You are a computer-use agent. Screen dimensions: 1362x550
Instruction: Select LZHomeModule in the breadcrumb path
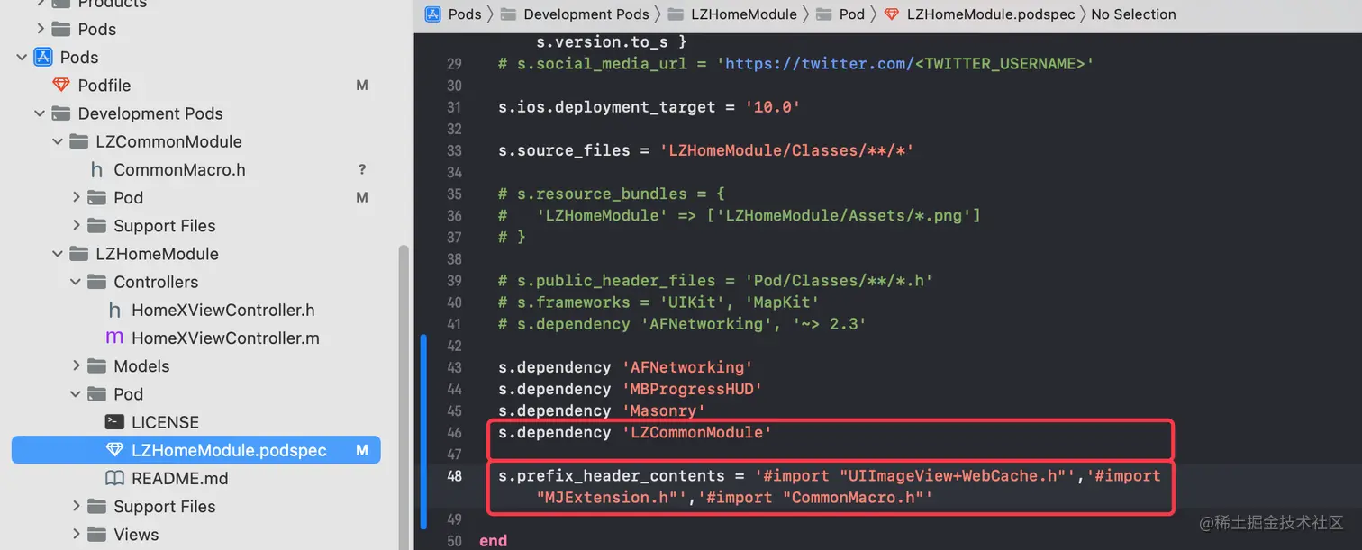744,14
